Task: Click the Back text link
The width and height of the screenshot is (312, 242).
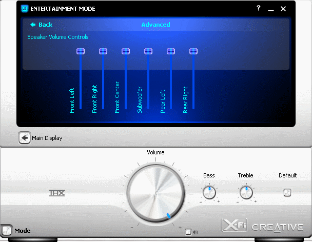Action: (45, 25)
